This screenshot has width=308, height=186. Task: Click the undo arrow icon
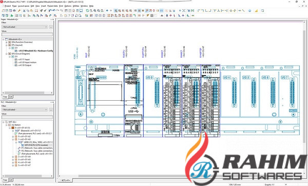50,11
